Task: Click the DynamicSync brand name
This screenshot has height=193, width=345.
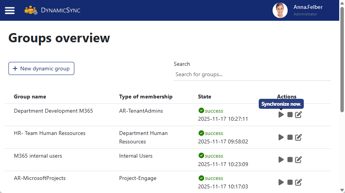Action: pyautogui.click(x=60, y=10)
